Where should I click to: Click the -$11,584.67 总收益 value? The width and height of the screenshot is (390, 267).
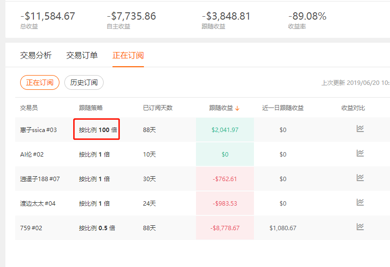coord(48,16)
